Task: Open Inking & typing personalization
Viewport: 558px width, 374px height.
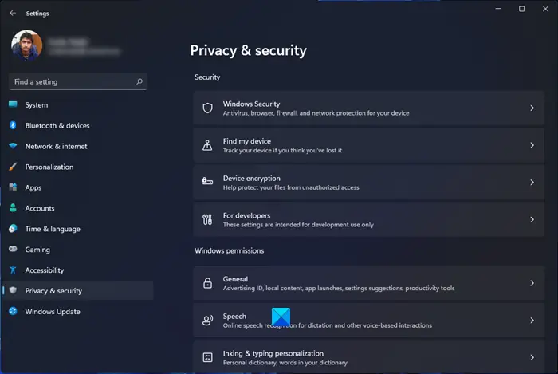Action: point(368,357)
